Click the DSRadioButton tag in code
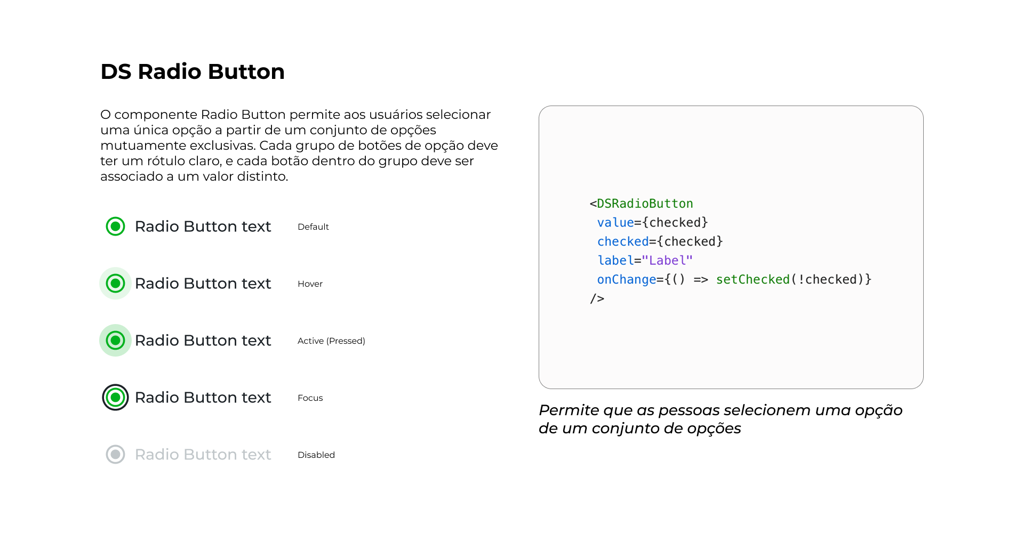Image resolution: width=1024 pixels, height=533 pixels. (644, 204)
